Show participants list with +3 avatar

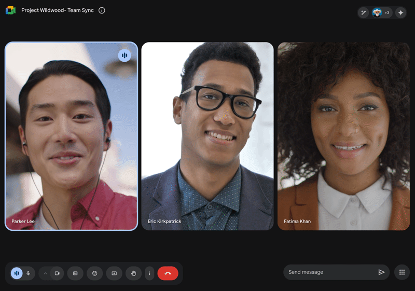(x=381, y=12)
